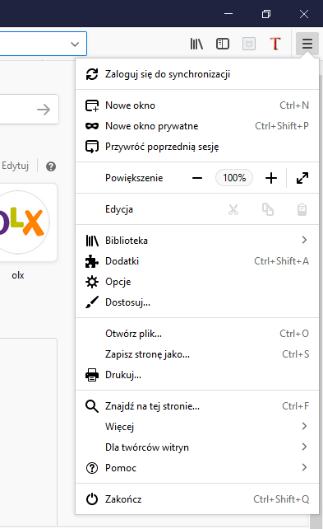The height and width of the screenshot is (529, 323).
Task: Choose Otwórz plik… entry
Action: tap(197, 334)
